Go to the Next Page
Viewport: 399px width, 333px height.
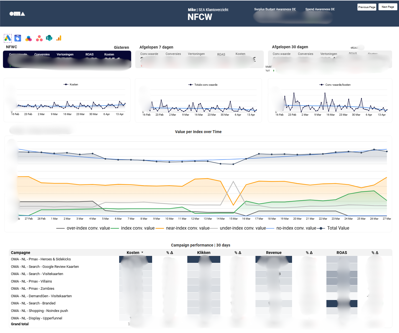point(388,7)
